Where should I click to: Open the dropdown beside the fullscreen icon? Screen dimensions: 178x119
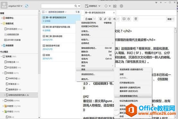110,6
